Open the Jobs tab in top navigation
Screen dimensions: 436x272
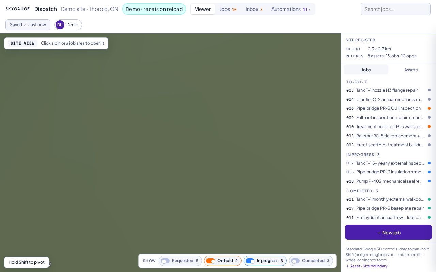tap(228, 9)
